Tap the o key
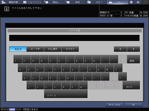The image size is (149, 111). (x=92, y=68)
